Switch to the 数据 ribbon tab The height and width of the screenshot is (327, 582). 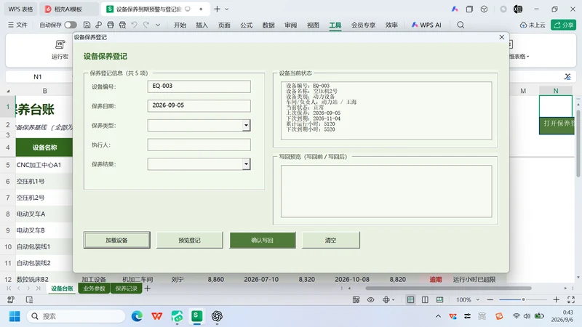point(268,25)
